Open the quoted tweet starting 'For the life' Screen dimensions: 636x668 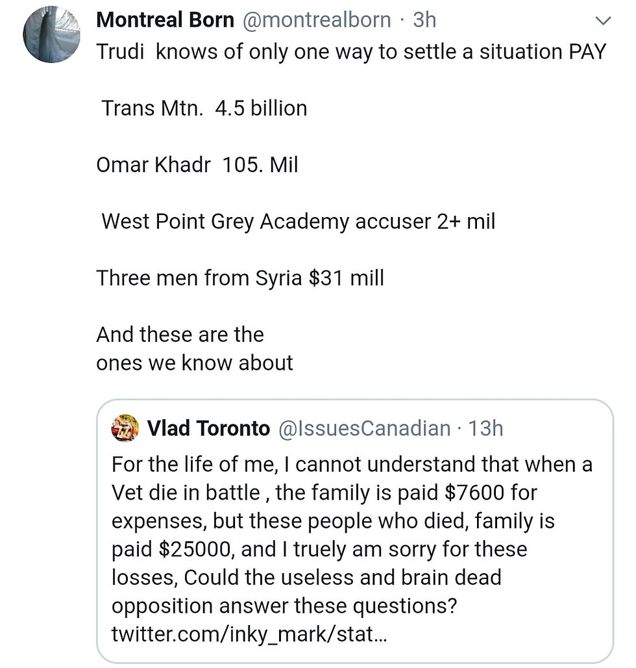(355, 531)
